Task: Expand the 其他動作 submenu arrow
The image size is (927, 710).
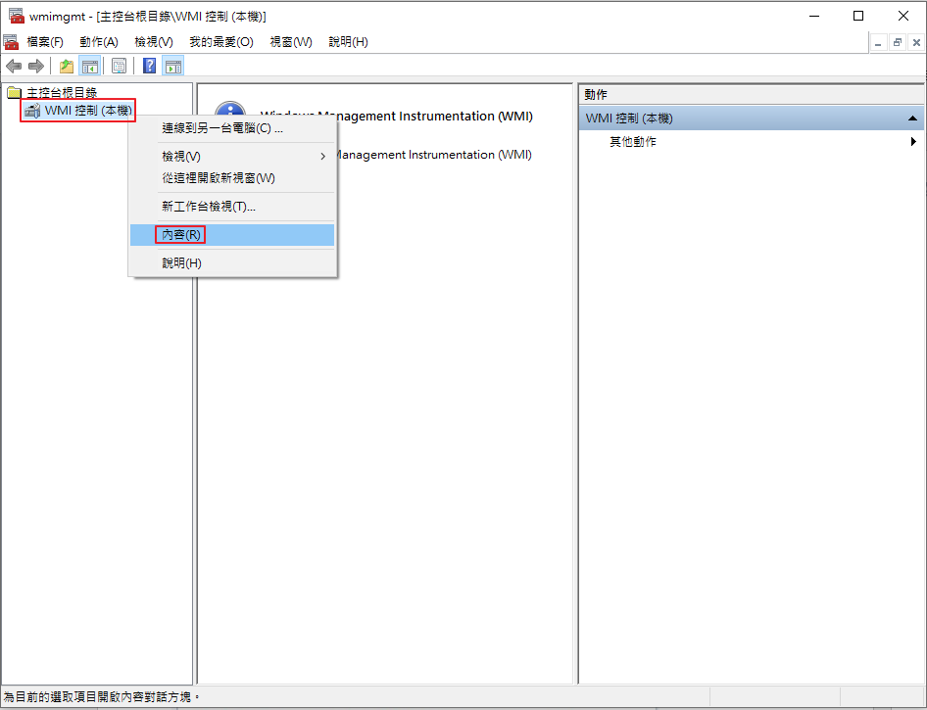Action: [913, 142]
